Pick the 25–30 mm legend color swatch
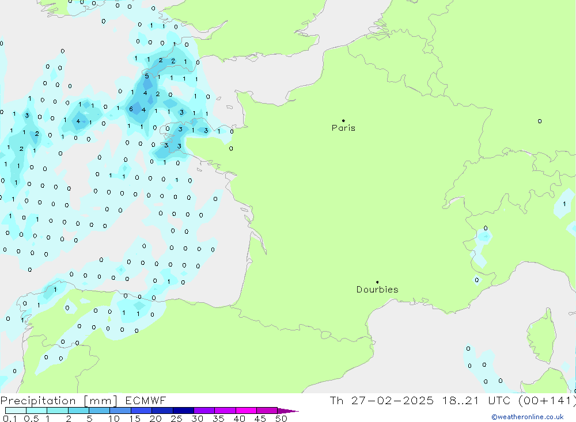The image size is (576, 422). pos(183,410)
